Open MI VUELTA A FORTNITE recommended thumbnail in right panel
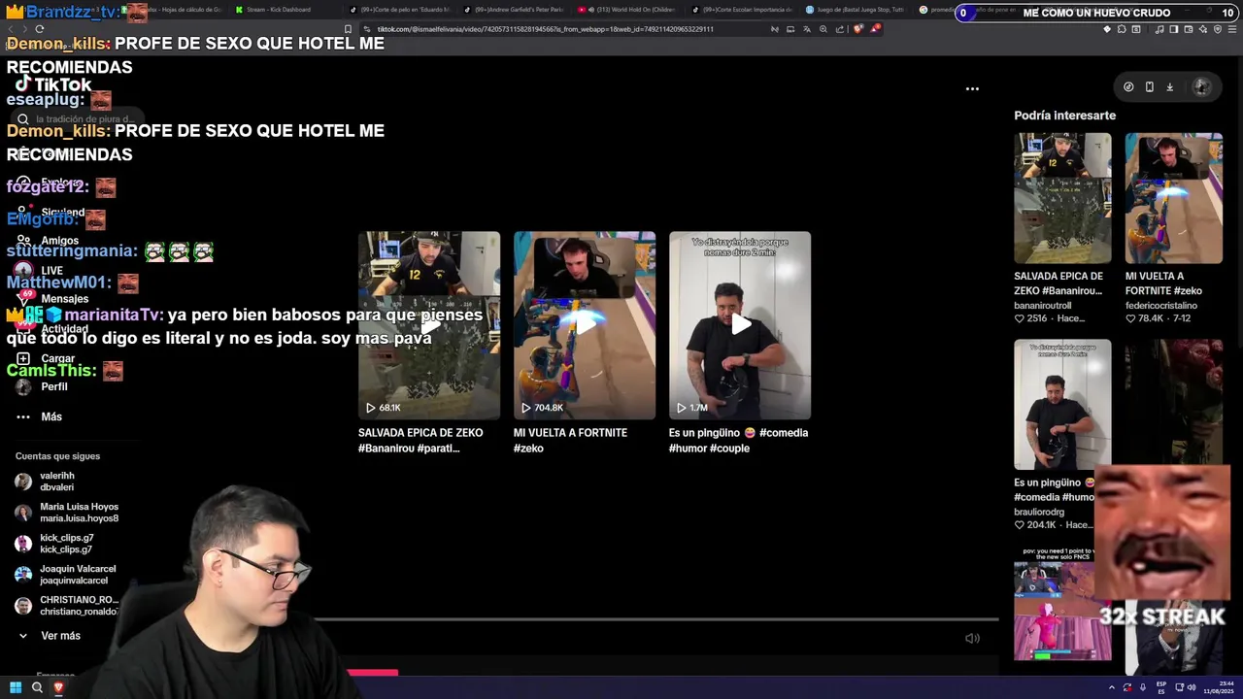Viewport: 1243px width, 699px height. [x=1173, y=198]
